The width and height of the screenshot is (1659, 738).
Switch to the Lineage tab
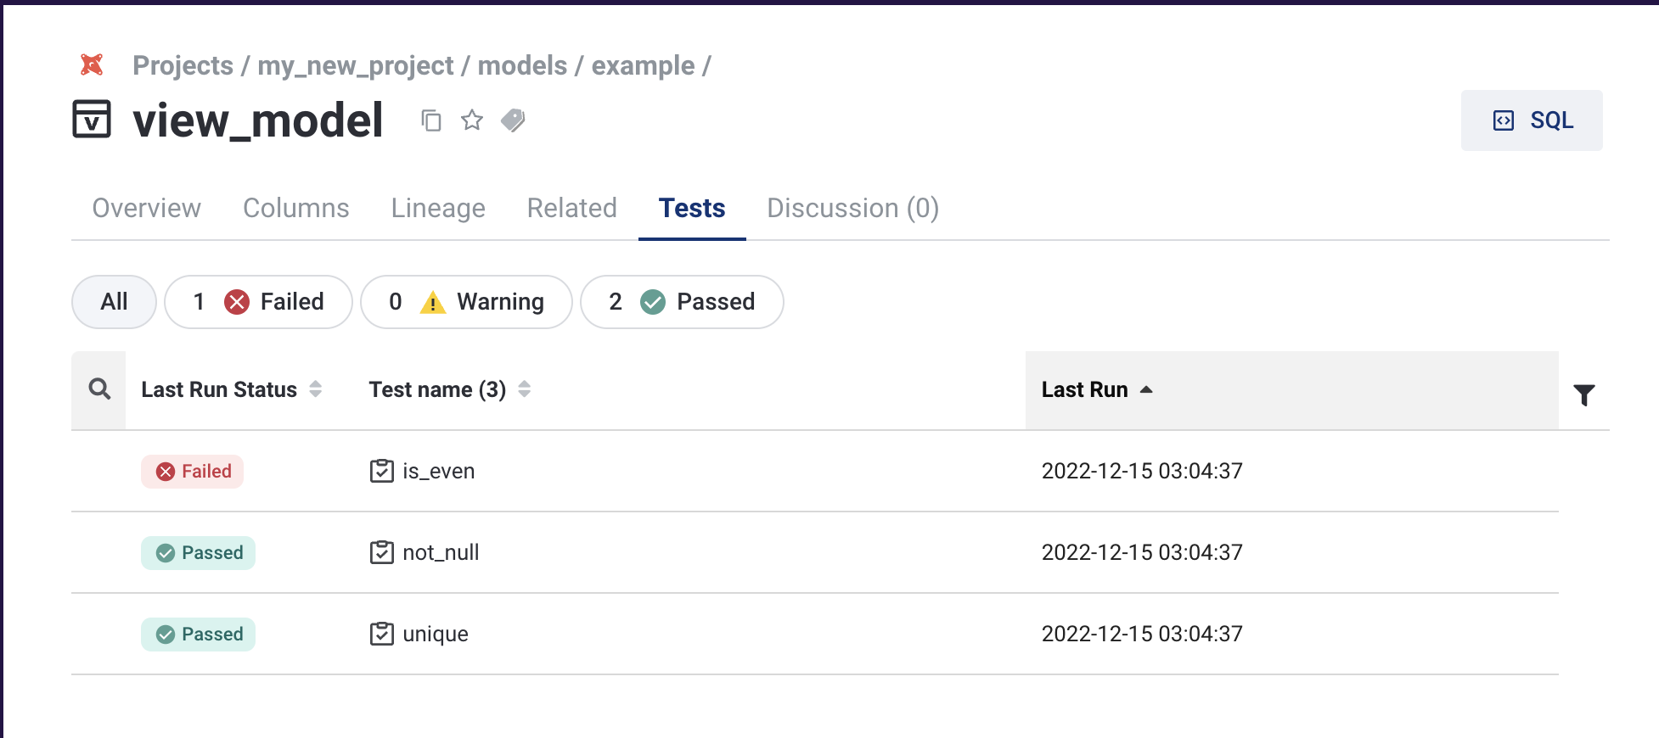click(438, 208)
